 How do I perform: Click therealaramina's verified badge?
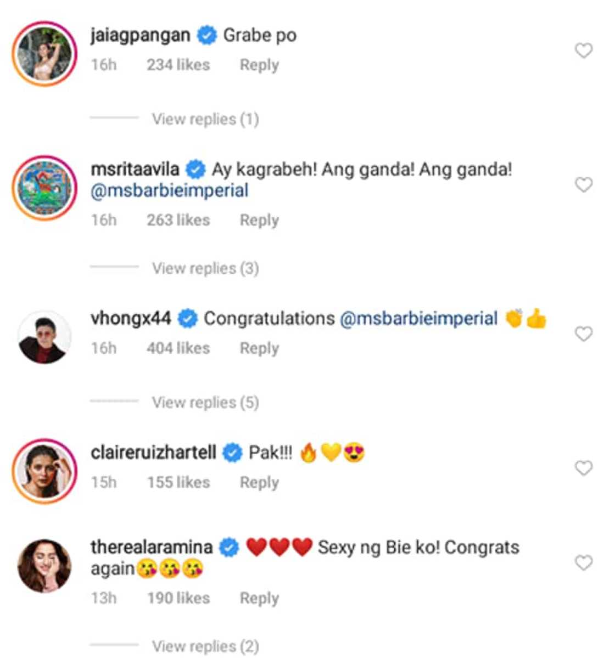coord(227,546)
